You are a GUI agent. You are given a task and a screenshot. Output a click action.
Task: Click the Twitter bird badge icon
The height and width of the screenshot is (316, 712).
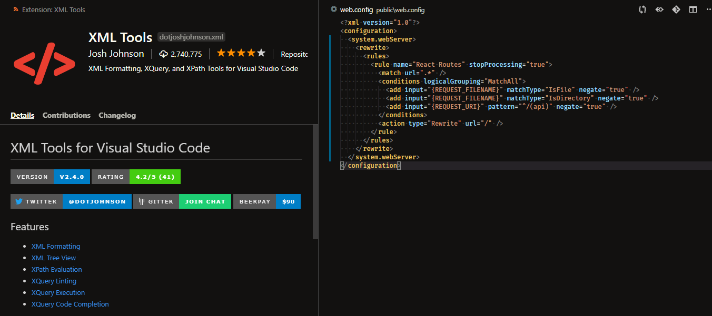18,201
